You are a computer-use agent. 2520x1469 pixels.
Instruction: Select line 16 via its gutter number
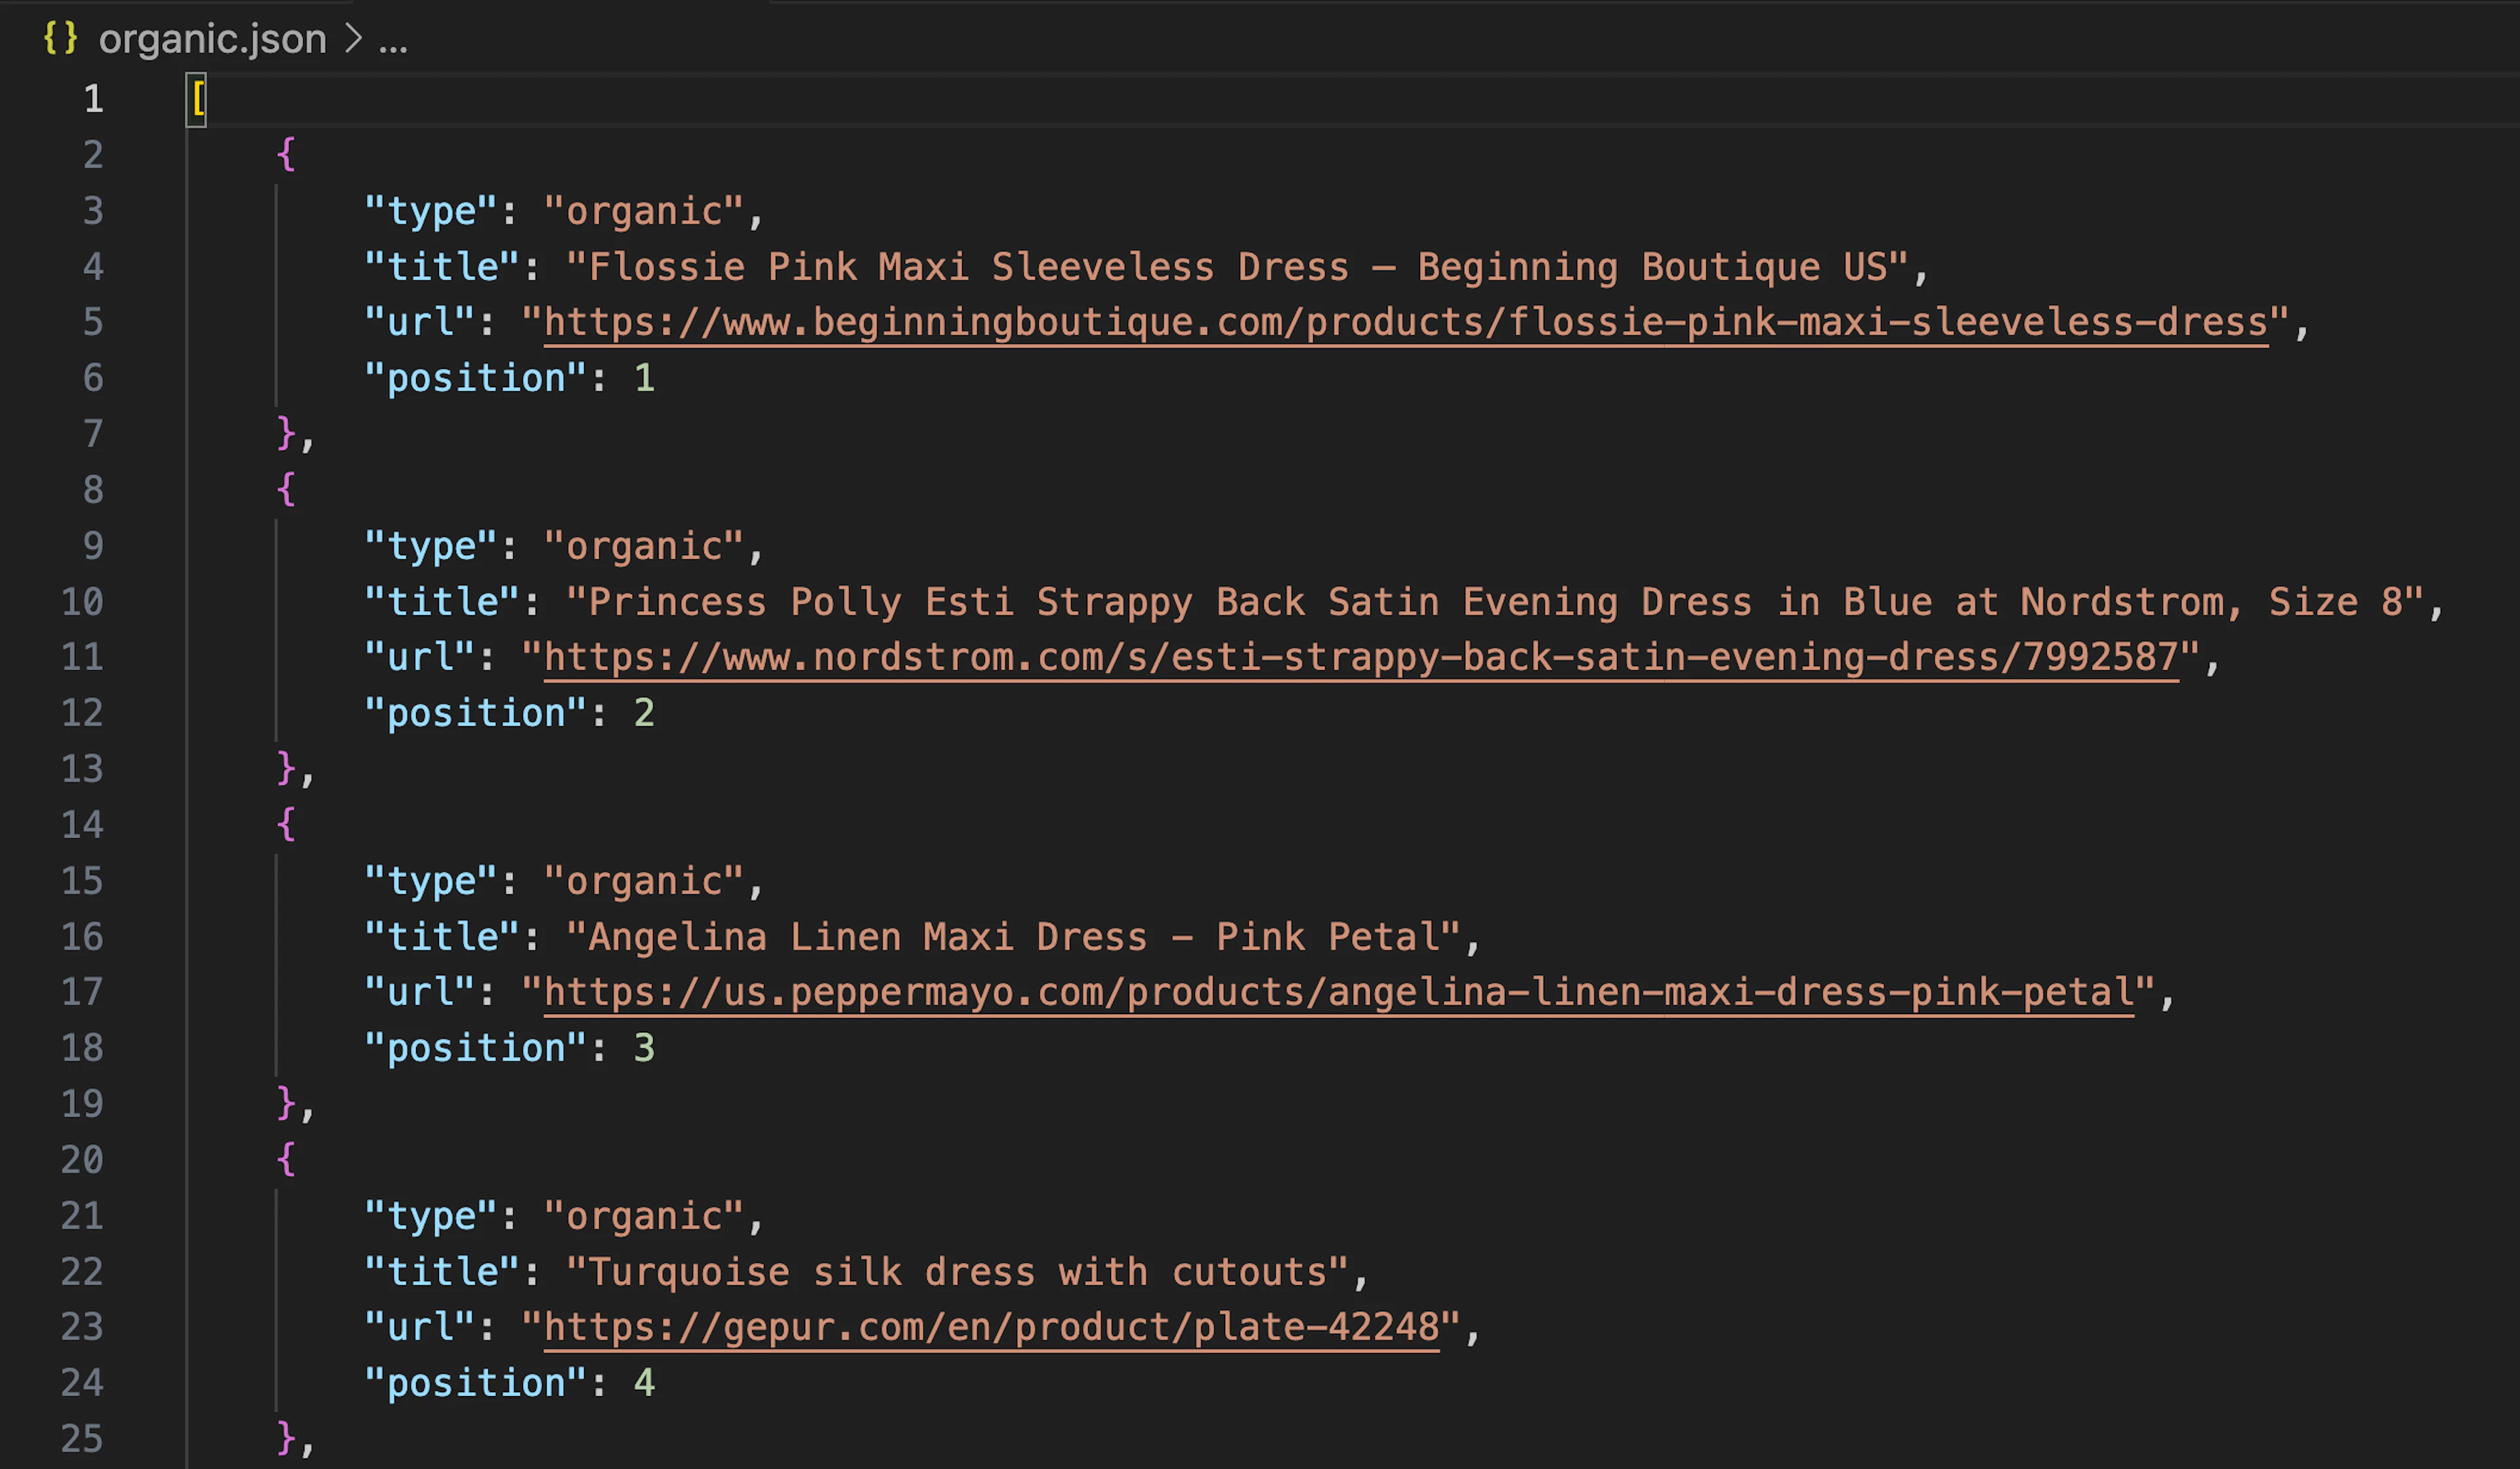tap(82, 937)
